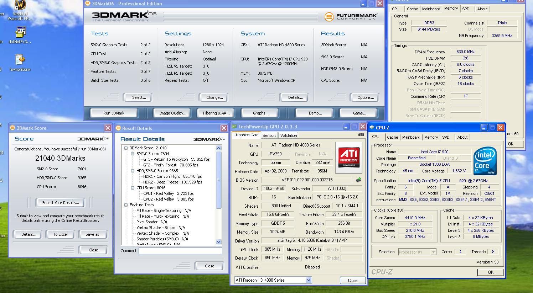The height and width of the screenshot is (293, 533).
Task: Click To Excel button
Action: 61,234
